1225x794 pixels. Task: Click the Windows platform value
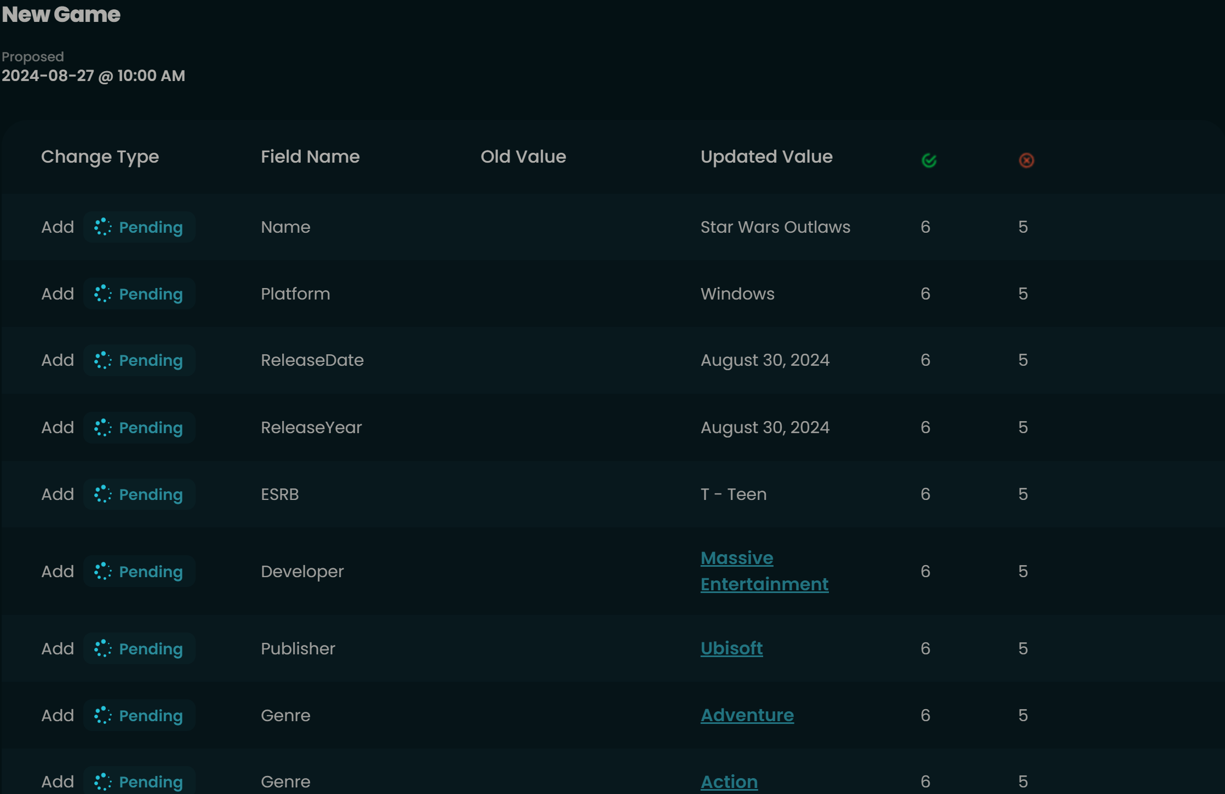pos(737,294)
